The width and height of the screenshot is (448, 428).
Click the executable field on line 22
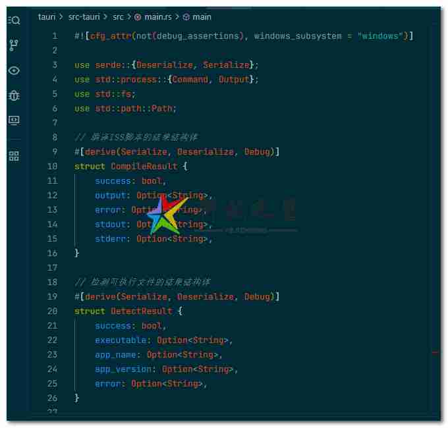pos(123,340)
